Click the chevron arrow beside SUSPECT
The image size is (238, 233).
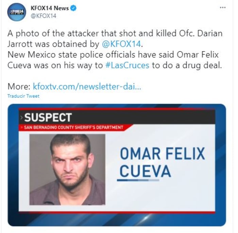pyautogui.click(x=21, y=118)
